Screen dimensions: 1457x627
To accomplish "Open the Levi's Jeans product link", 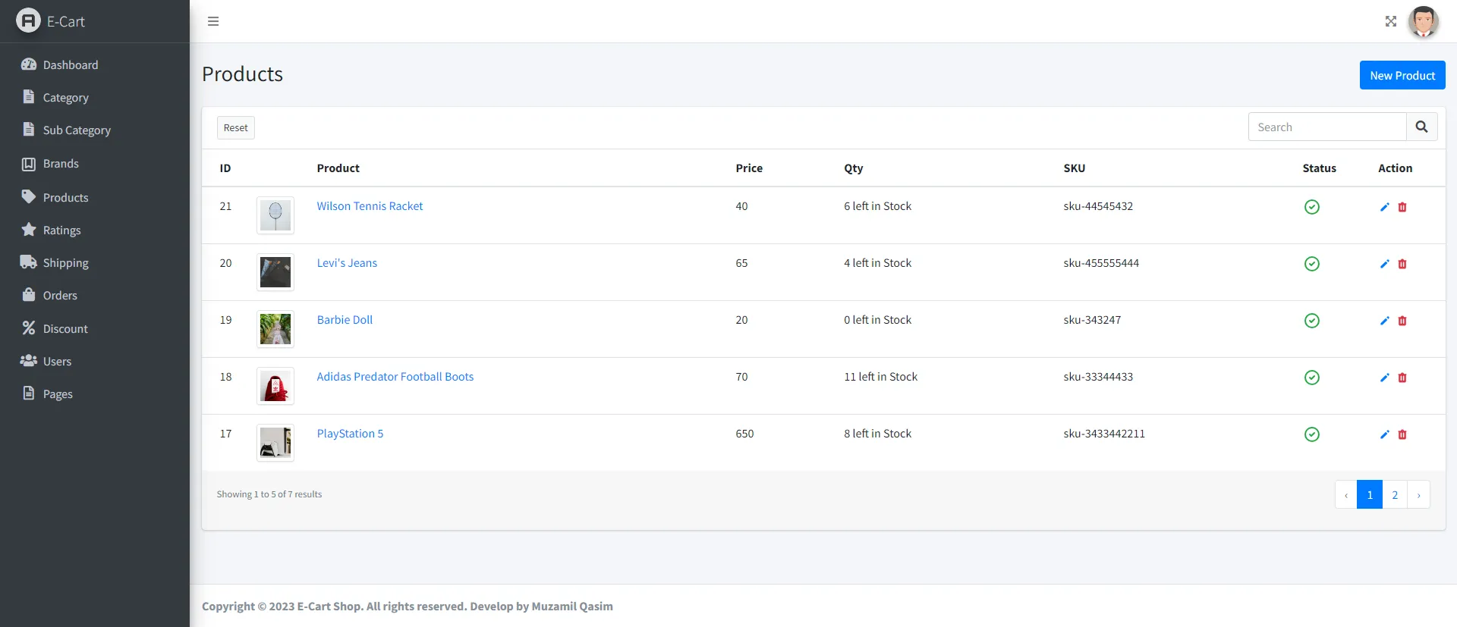I will click(x=347, y=263).
